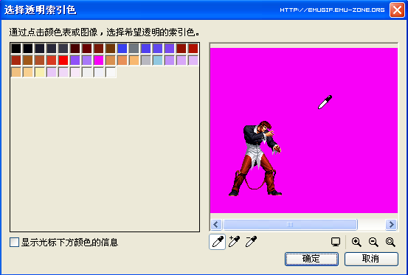Zoom in on the preview image
408x275 pixels.
coord(356,242)
